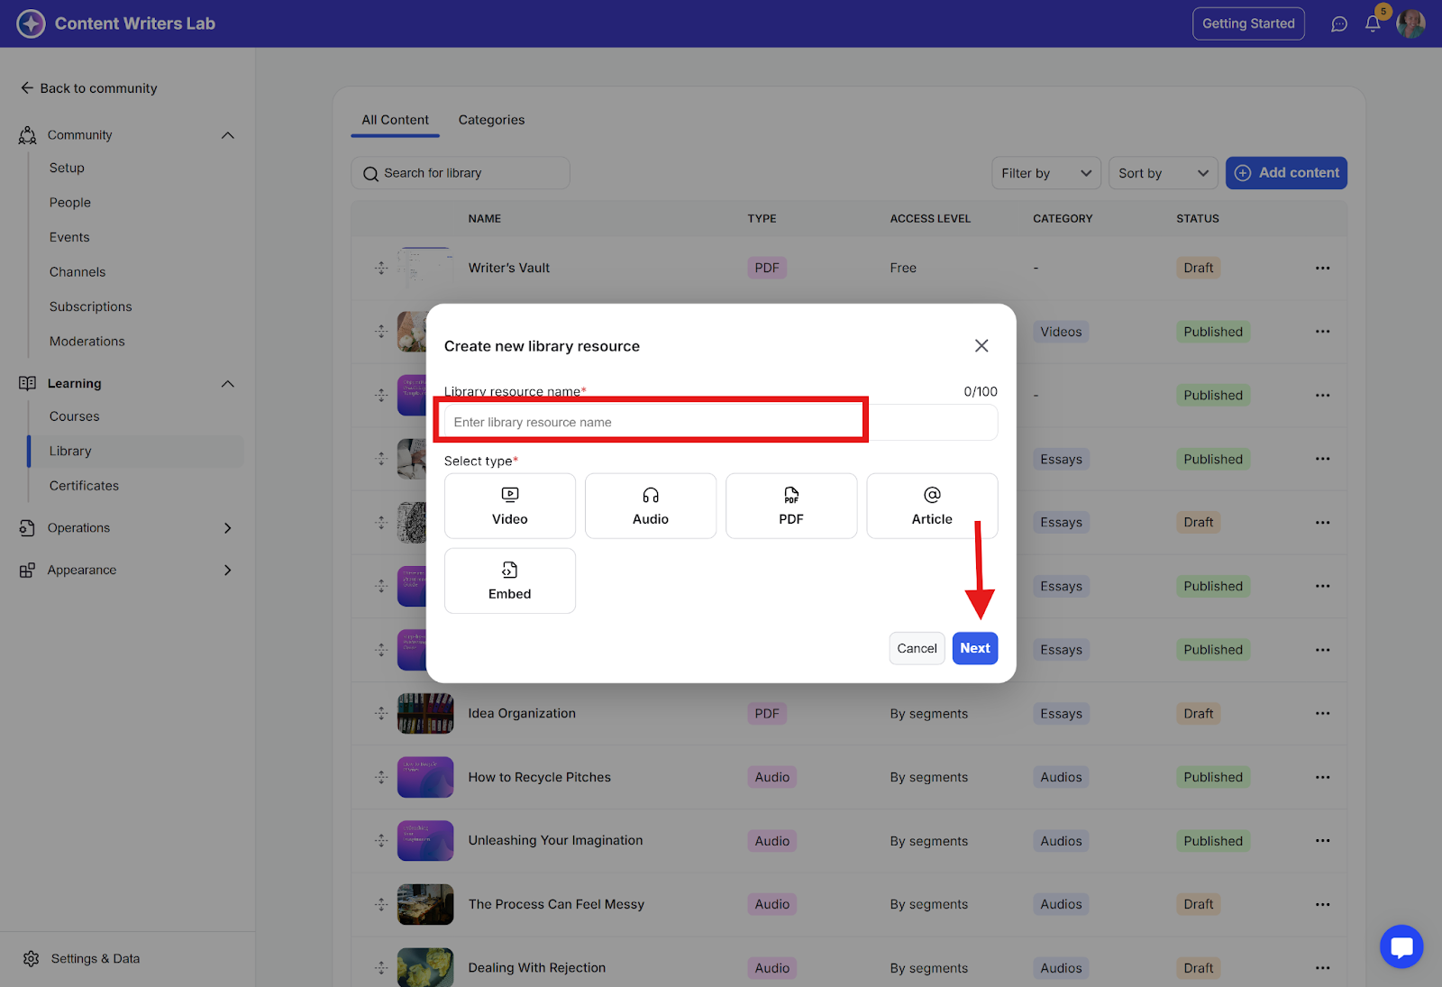Close the Create new library resource dialog
The width and height of the screenshot is (1442, 987).
click(x=981, y=346)
